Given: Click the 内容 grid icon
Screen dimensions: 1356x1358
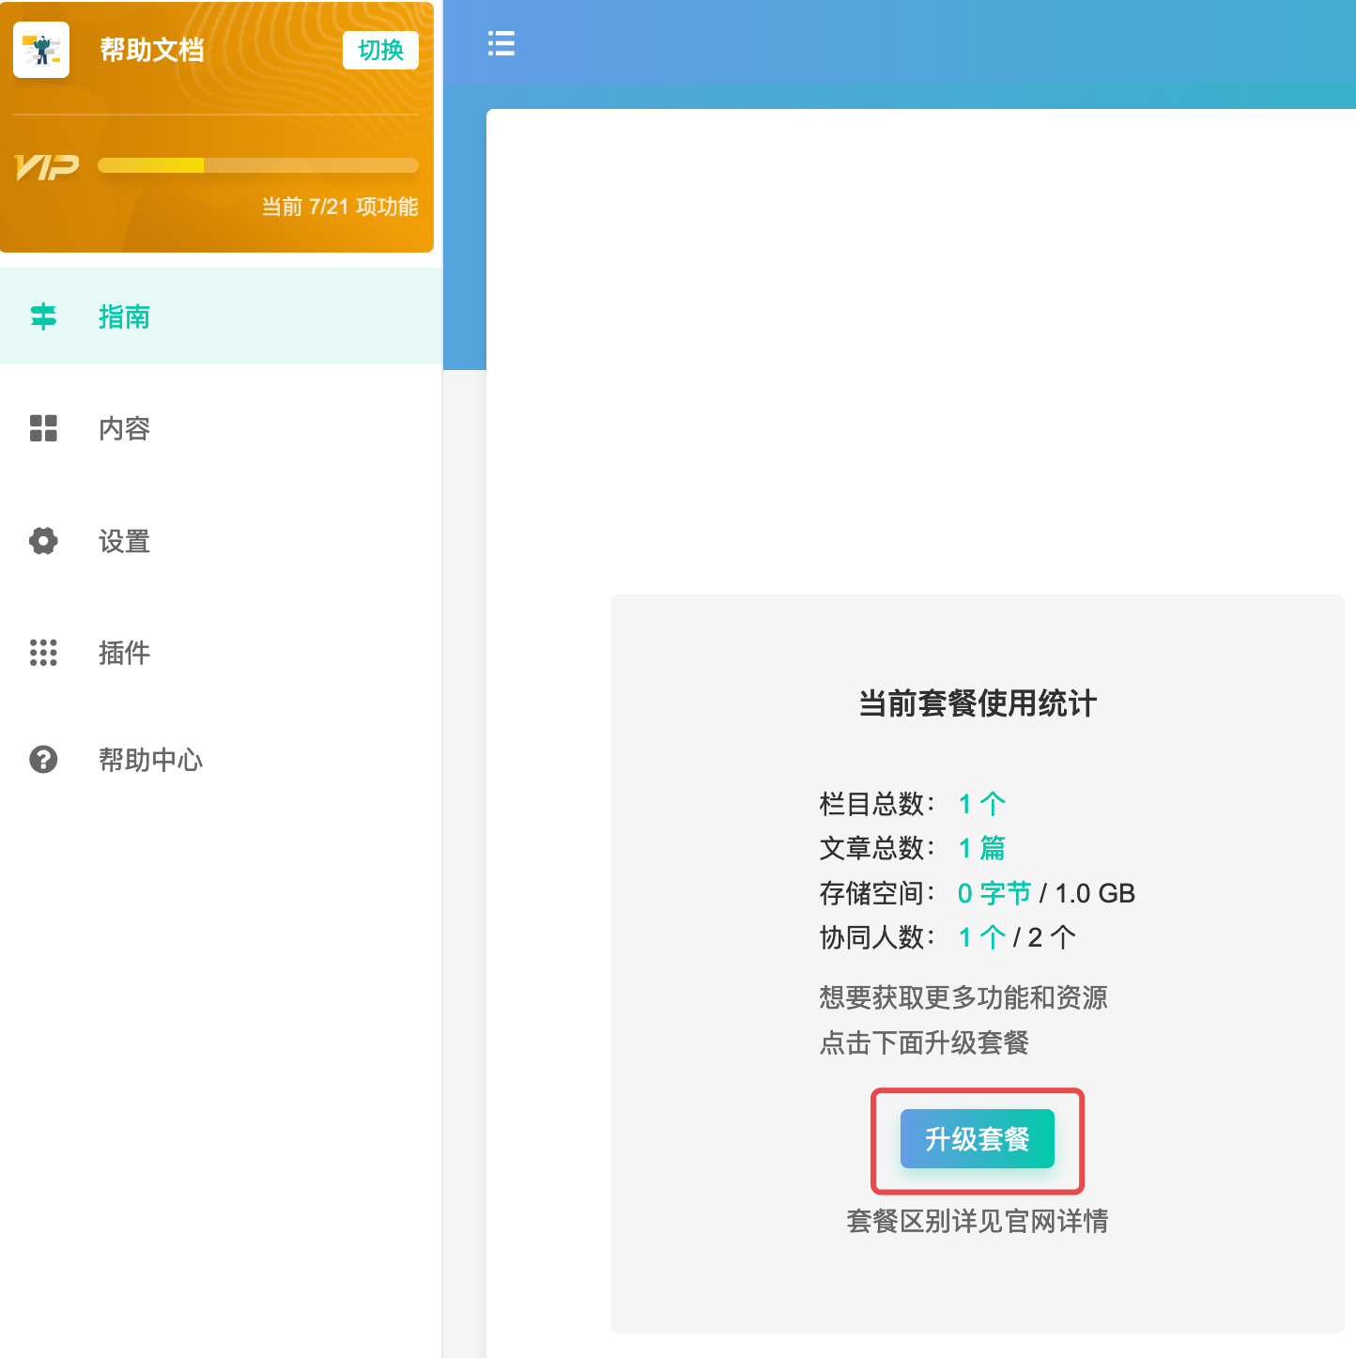Looking at the screenshot, I should point(43,428).
